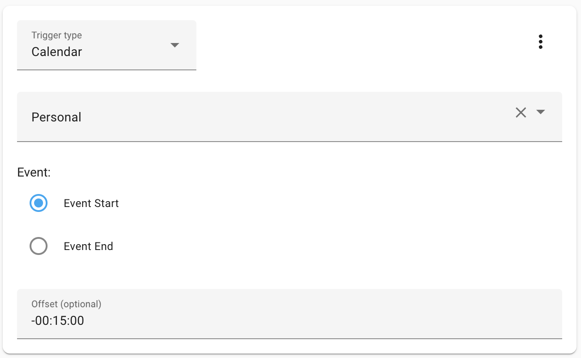Click empty middle of Personal calendar field
Image resolution: width=581 pixels, height=358 pixels.
(x=287, y=117)
